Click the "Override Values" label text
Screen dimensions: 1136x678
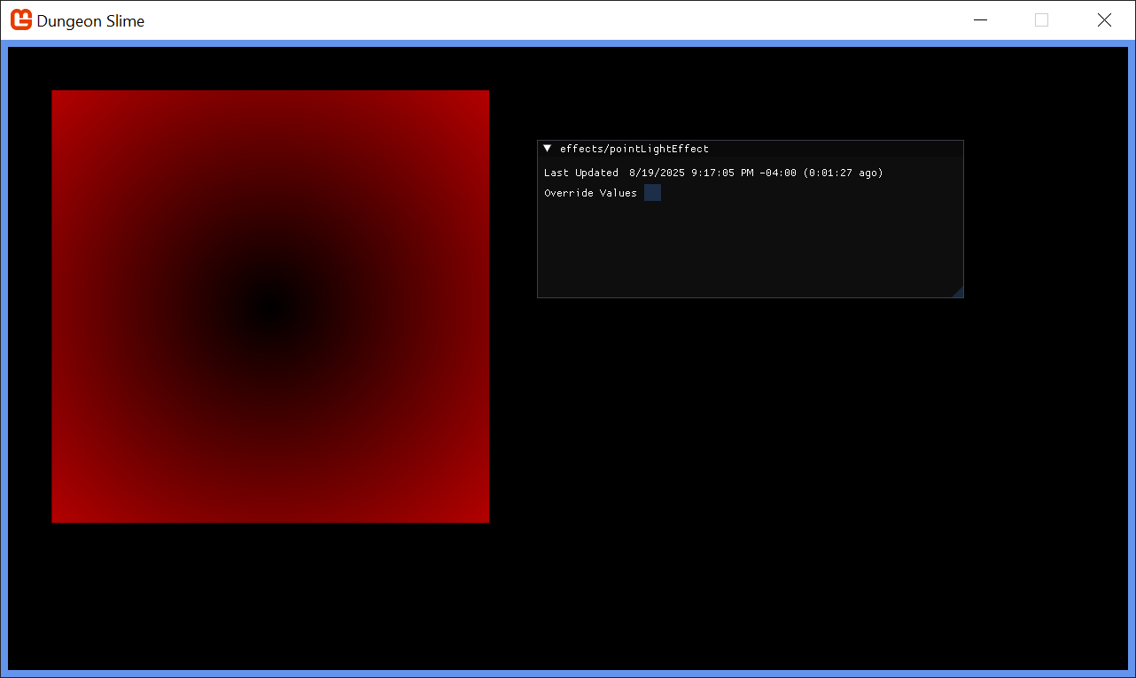point(590,193)
